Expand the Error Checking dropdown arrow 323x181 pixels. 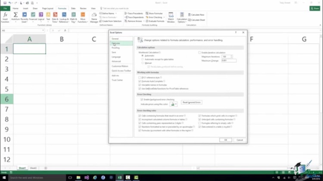point(164,17)
